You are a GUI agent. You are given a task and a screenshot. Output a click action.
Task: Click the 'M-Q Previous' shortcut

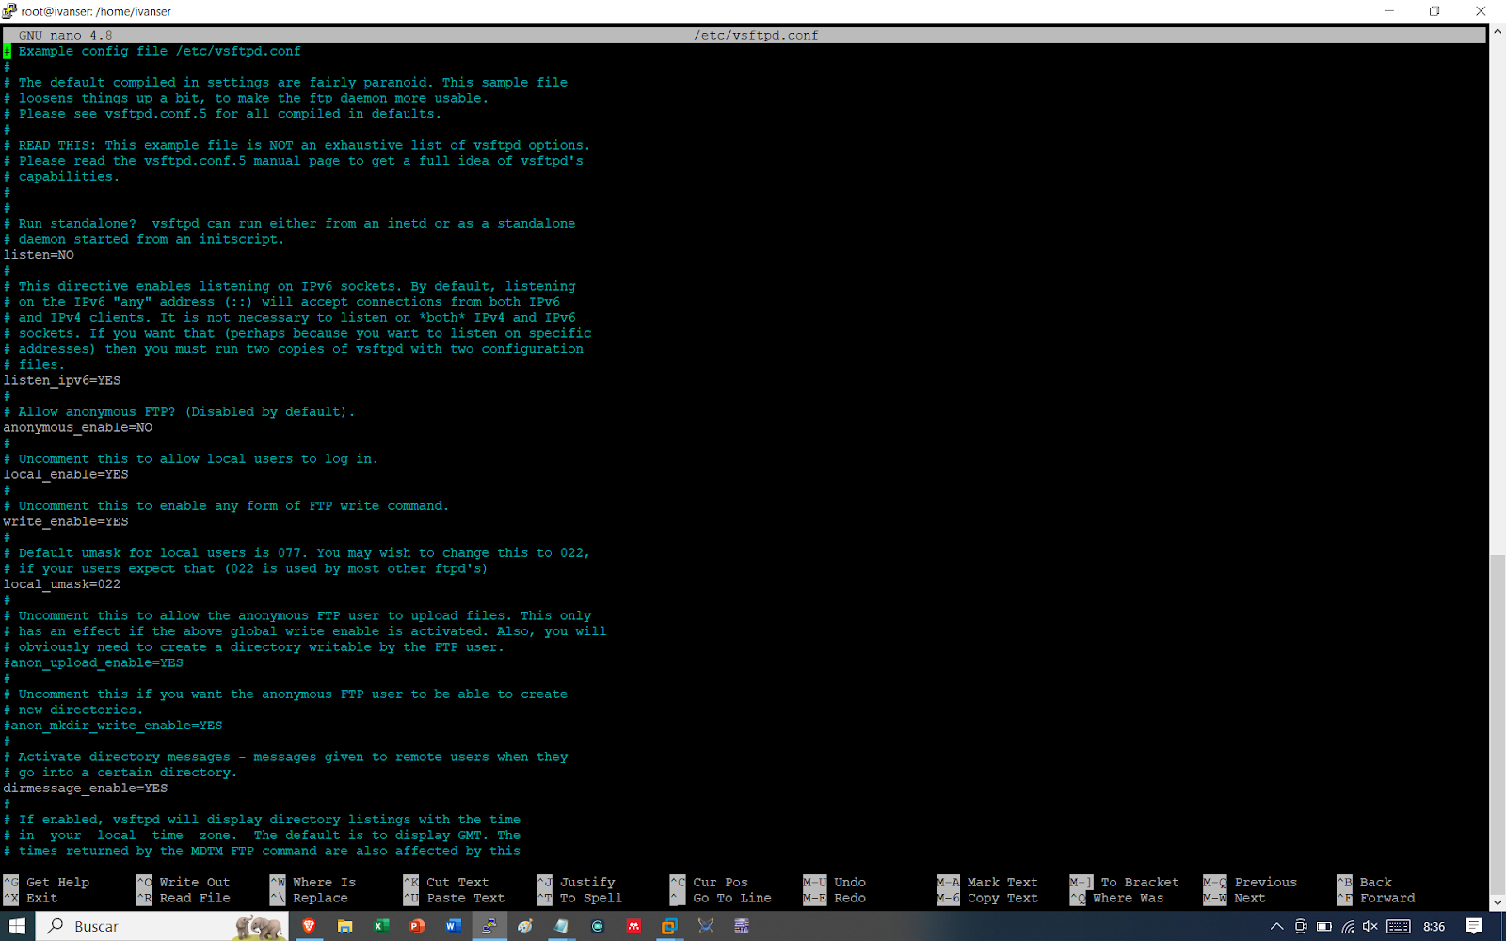(1250, 883)
